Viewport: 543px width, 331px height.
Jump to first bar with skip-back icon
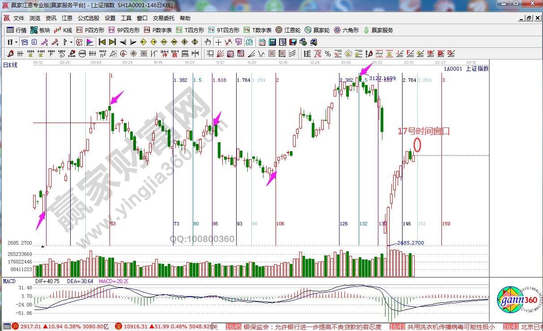tap(102, 42)
